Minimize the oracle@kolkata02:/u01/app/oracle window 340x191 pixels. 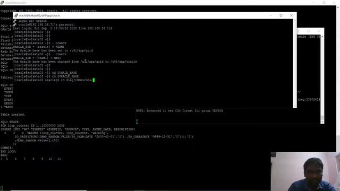pyautogui.click(x=270, y=15)
